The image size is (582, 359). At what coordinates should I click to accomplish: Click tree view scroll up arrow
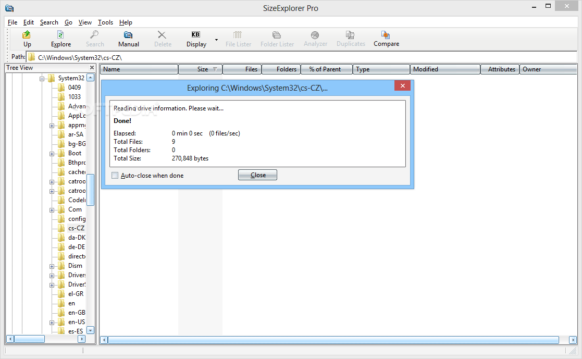(90, 78)
